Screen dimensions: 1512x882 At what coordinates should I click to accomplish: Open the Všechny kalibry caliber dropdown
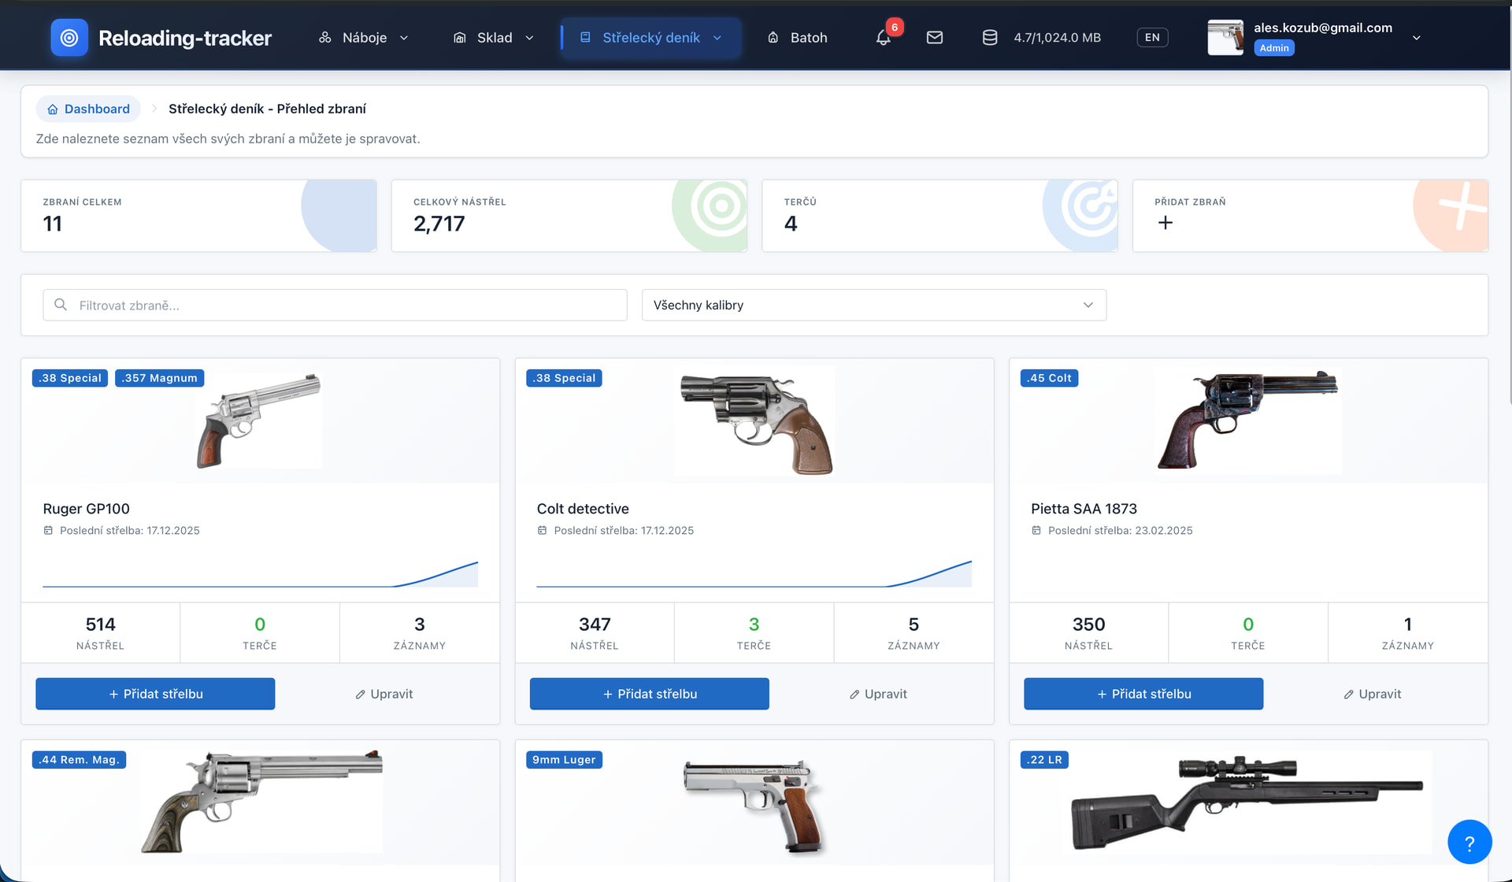pos(873,306)
